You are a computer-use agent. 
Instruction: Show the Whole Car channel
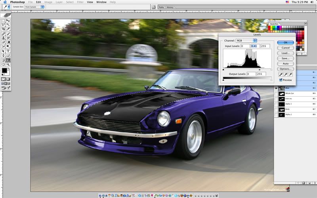(277, 93)
